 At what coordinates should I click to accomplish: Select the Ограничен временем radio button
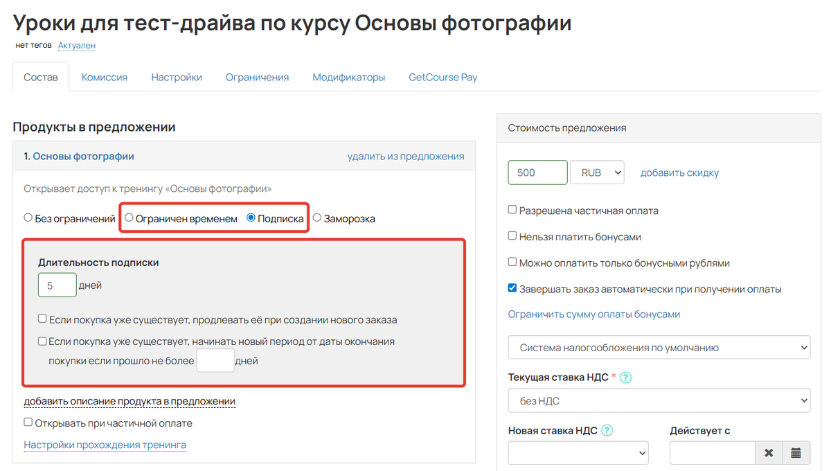click(x=129, y=217)
